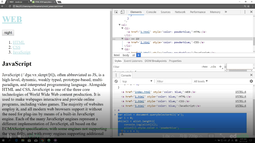The height and width of the screenshot is (143, 255).
Task: Collapse the ol element in DOM tree
Action: [x=119, y=25]
